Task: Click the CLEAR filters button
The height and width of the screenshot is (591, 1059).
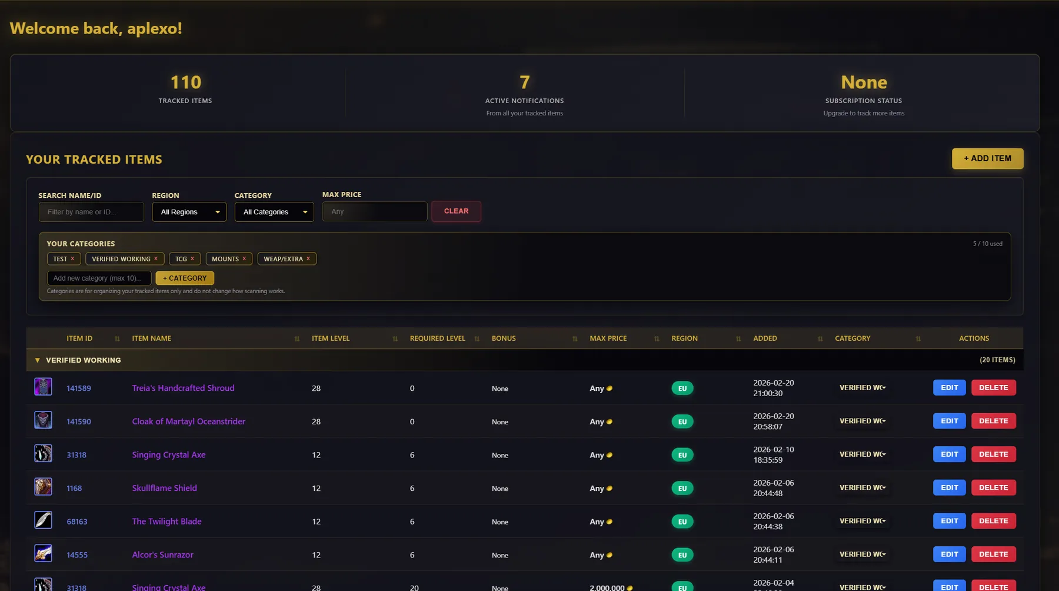Action: point(457,211)
